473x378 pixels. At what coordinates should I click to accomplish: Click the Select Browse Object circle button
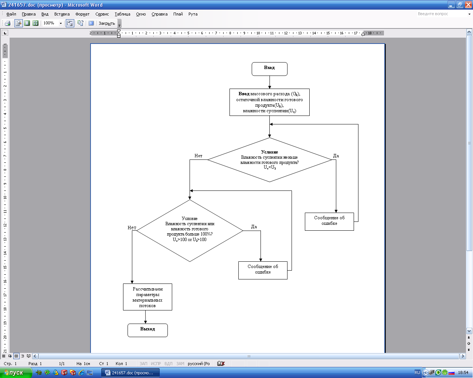point(469,343)
